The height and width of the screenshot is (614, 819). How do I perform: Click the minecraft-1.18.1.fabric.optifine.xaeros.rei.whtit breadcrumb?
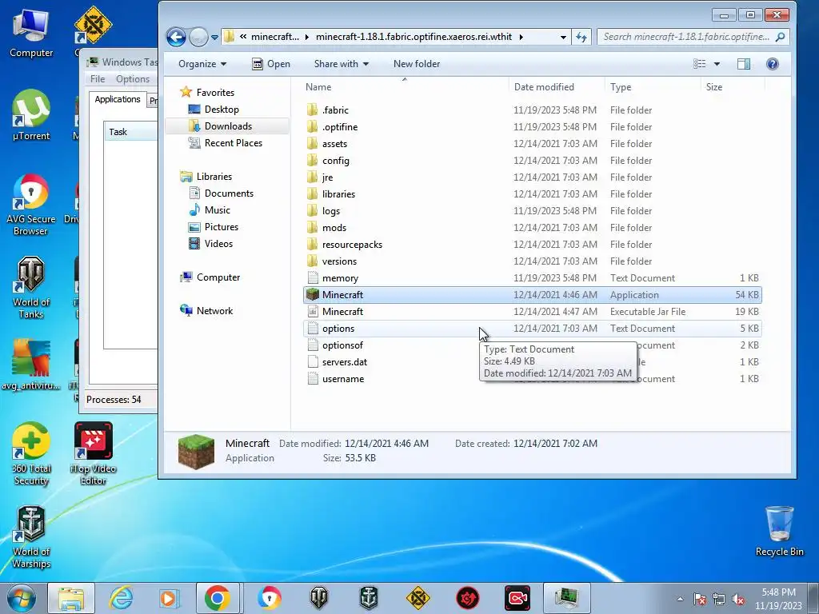click(413, 37)
